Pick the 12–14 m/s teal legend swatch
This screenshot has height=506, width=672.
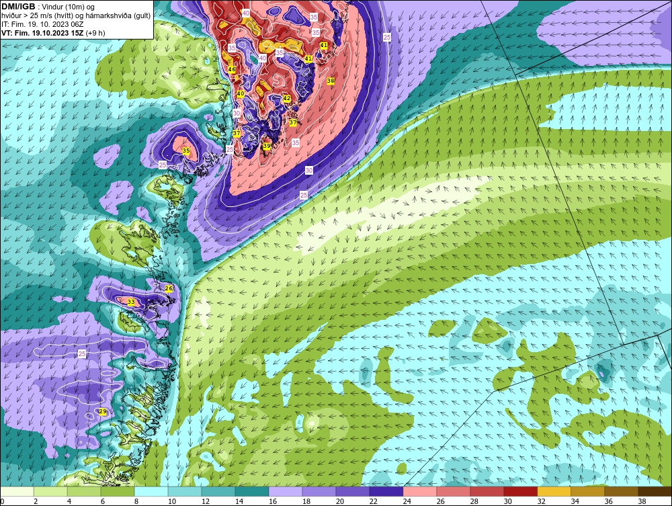218,491
